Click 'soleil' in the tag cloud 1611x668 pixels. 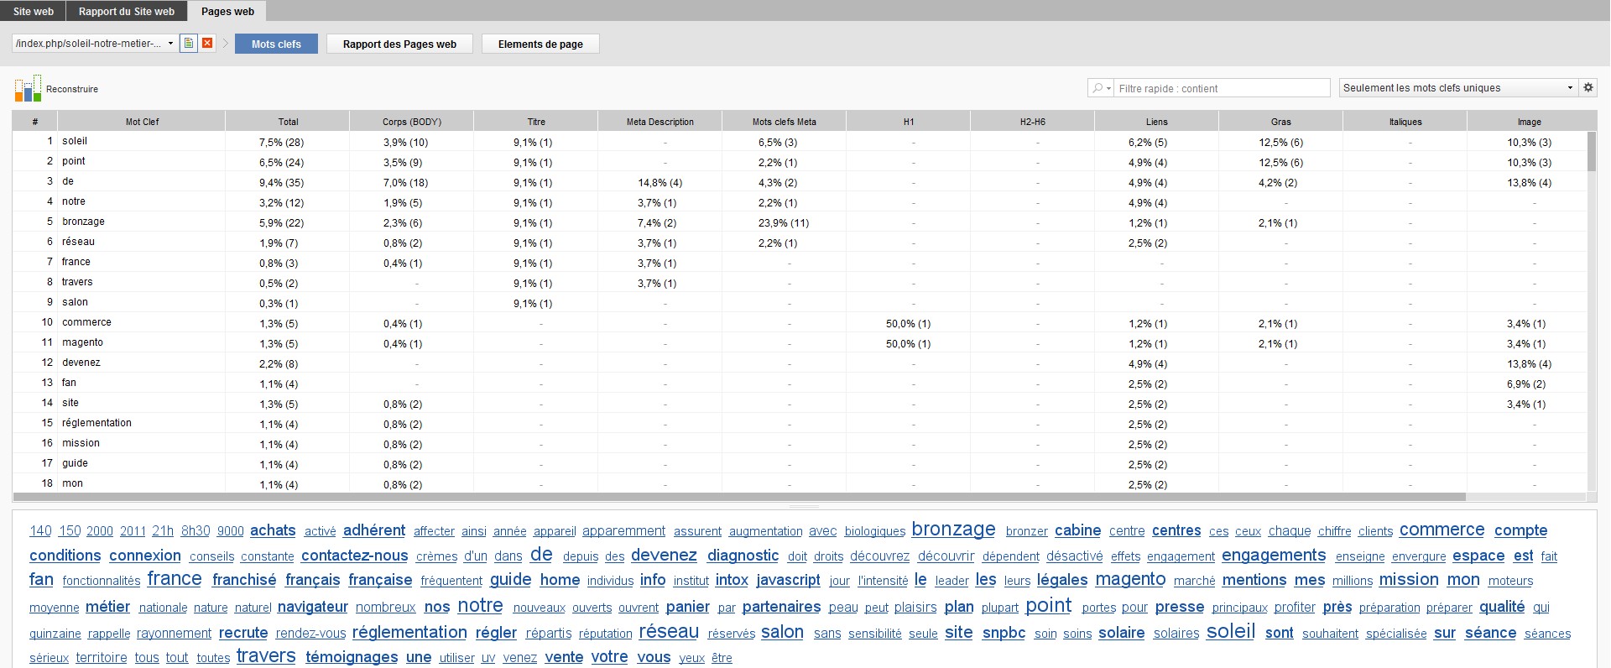(x=1230, y=631)
